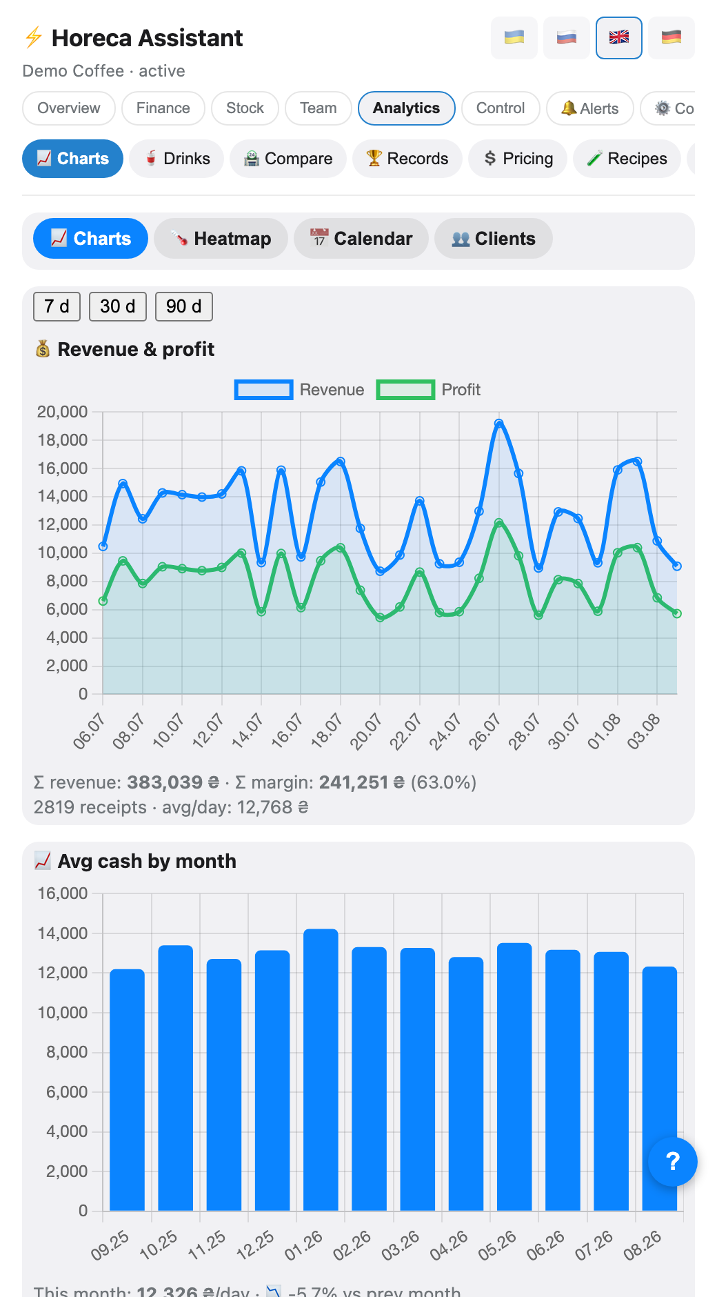Open Alerts with the bell icon
This screenshot has height=1297, width=717.
[x=589, y=108]
